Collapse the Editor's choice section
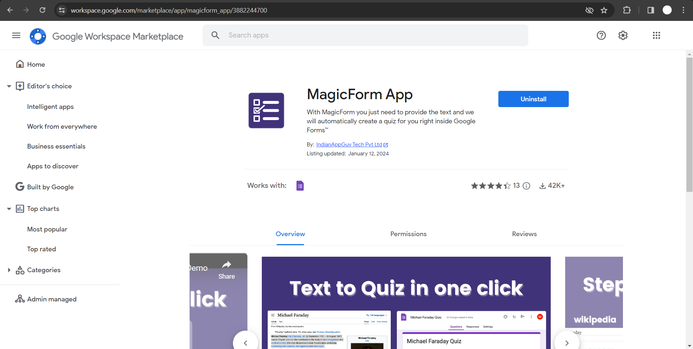 [x=9, y=86]
